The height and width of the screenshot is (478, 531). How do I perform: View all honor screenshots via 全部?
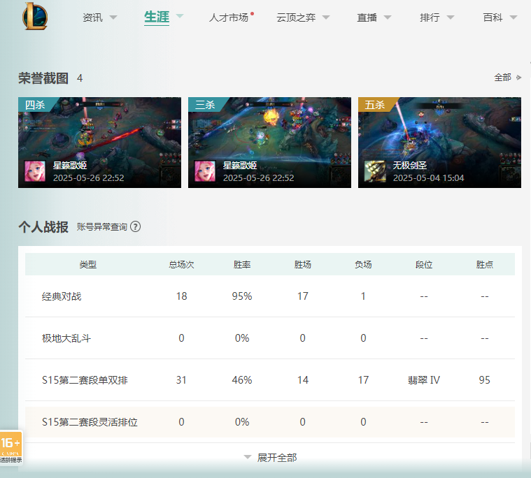(502, 78)
